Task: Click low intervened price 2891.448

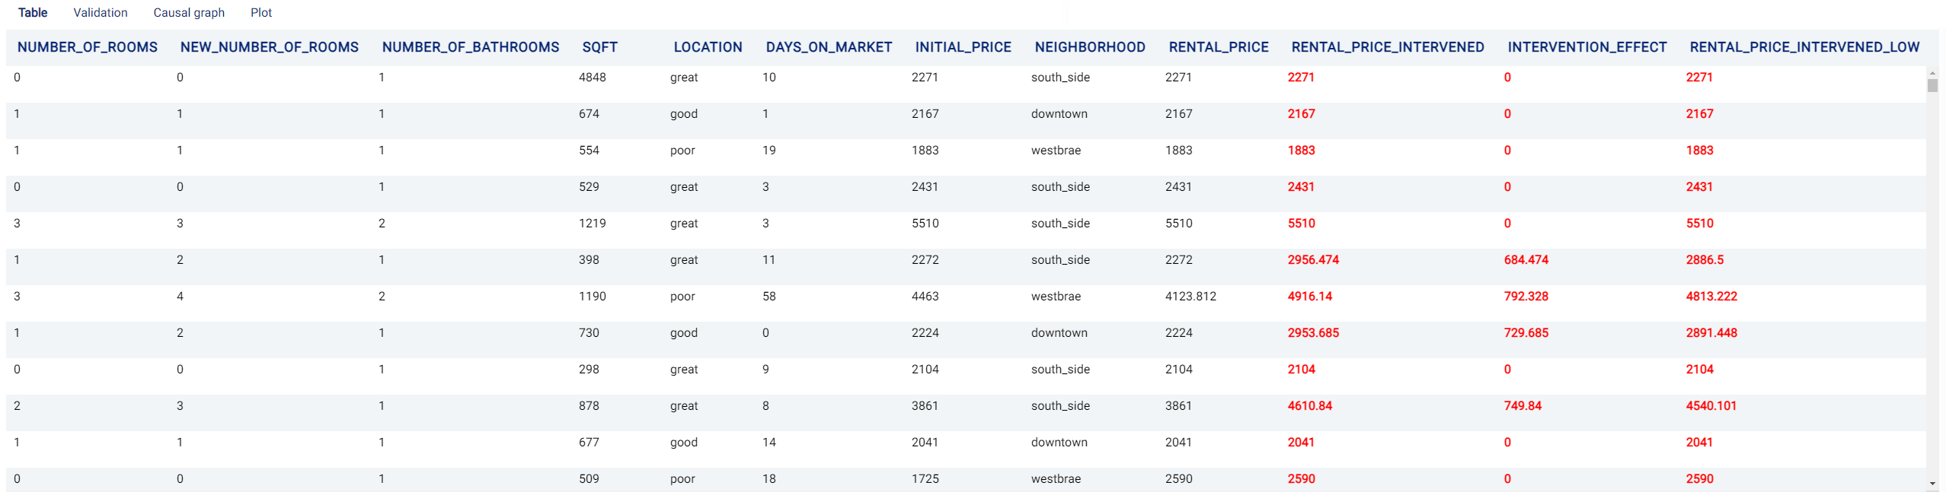Action: tap(1711, 333)
